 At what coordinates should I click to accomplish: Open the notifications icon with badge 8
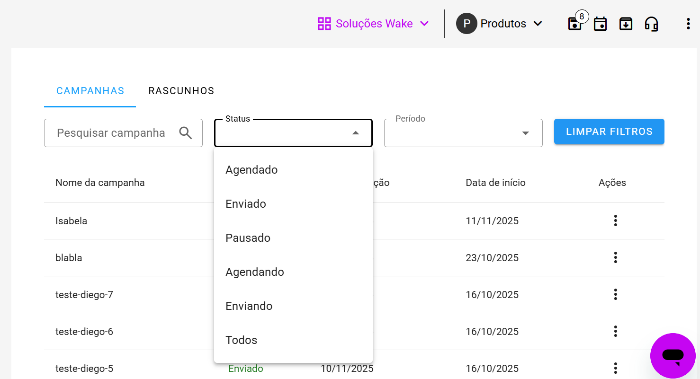click(575, 24)
